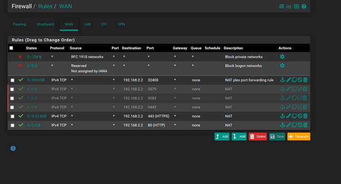
Task: Add rule to end of list
Action: [x=239, y=137]
